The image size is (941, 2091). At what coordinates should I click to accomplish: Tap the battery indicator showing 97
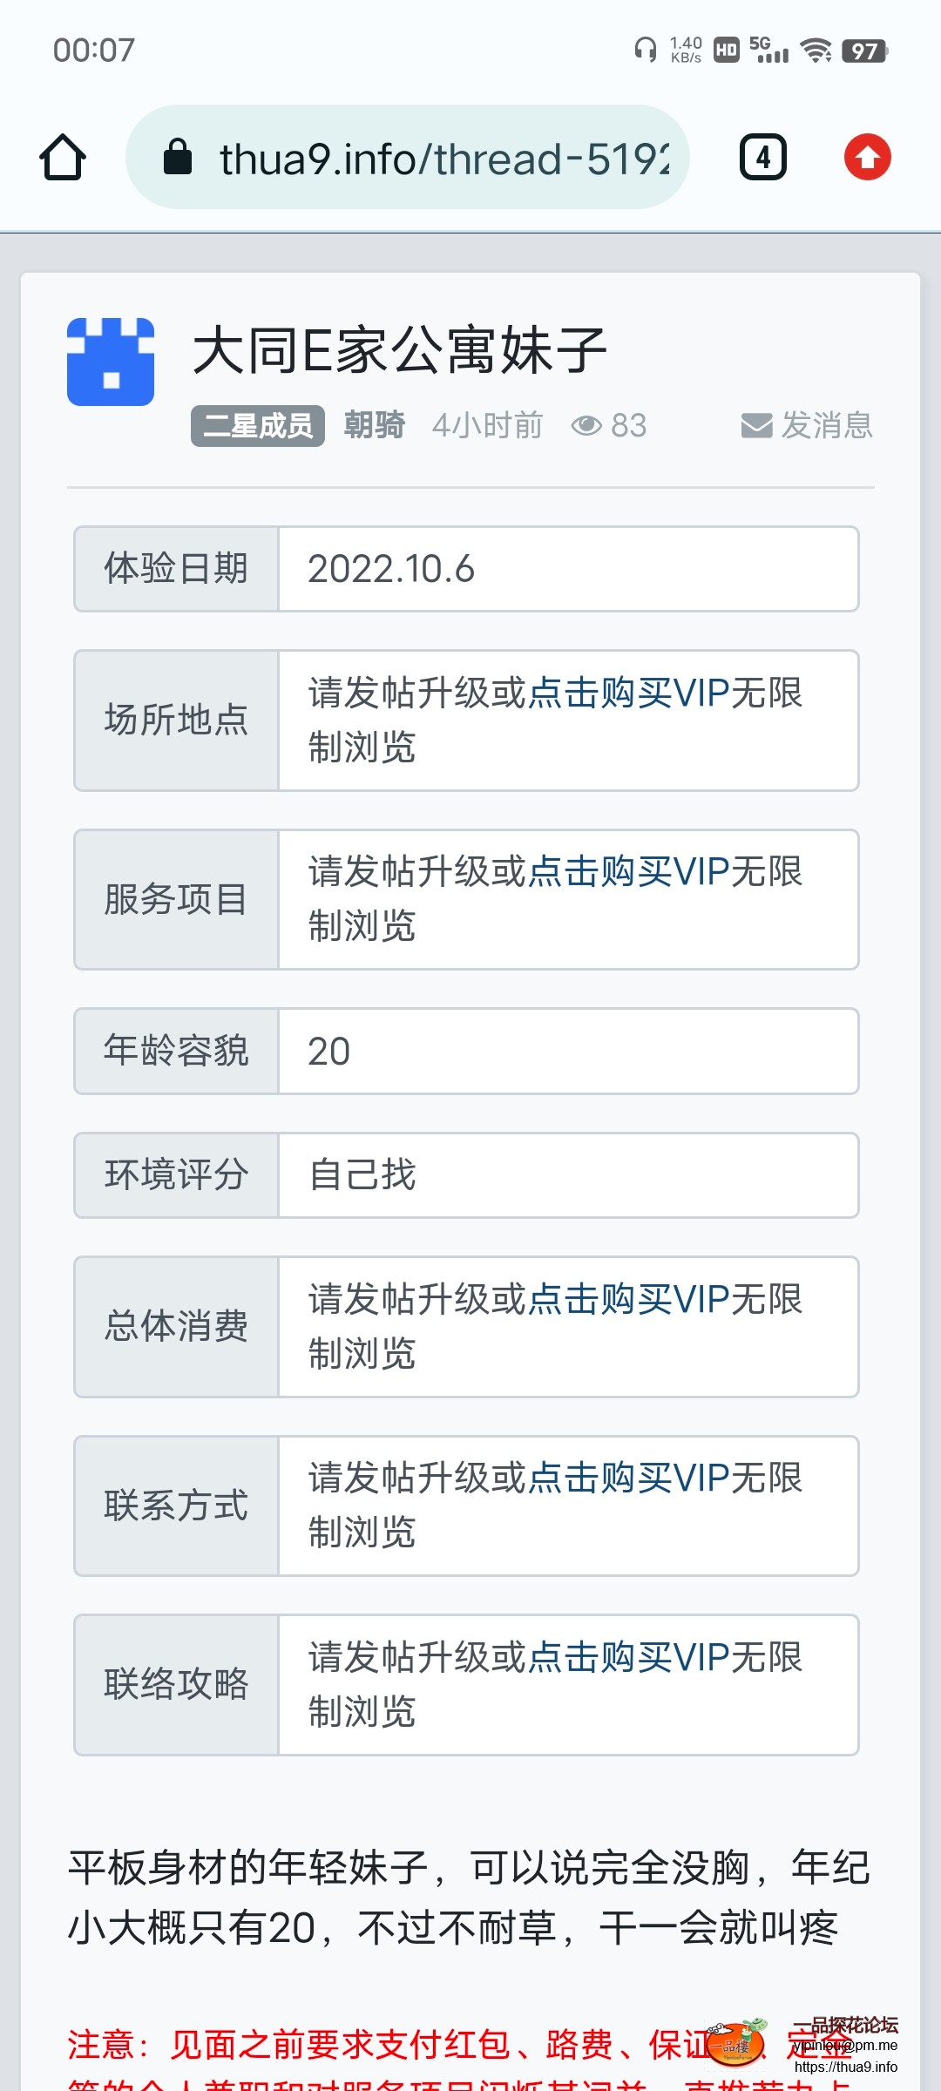864,51
